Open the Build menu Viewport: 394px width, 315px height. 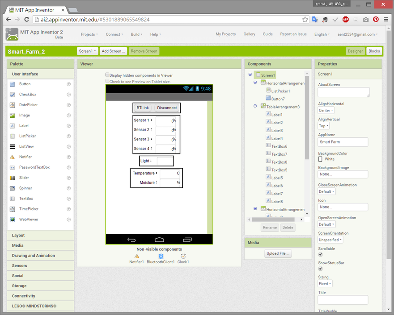point(136,34)
